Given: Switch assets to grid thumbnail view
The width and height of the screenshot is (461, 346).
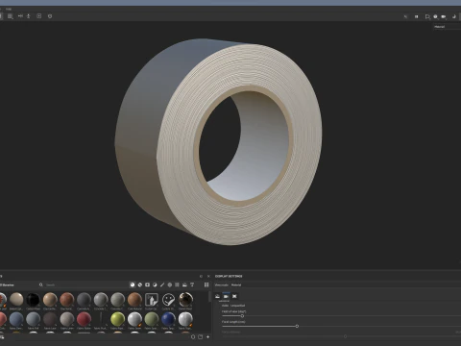Looking at the screenshot, I should pyautogui.click(x=206, y=284).
